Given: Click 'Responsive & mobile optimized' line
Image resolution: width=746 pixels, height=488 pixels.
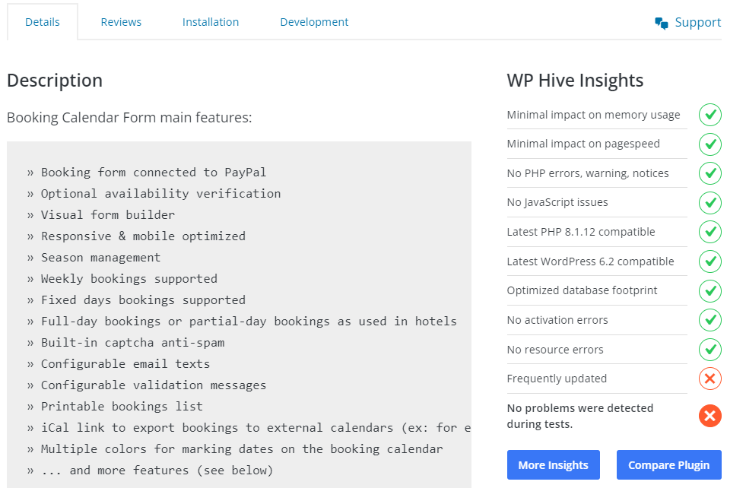Looking at the screenshot, I should pyautogui.click(x=136, y=236).
